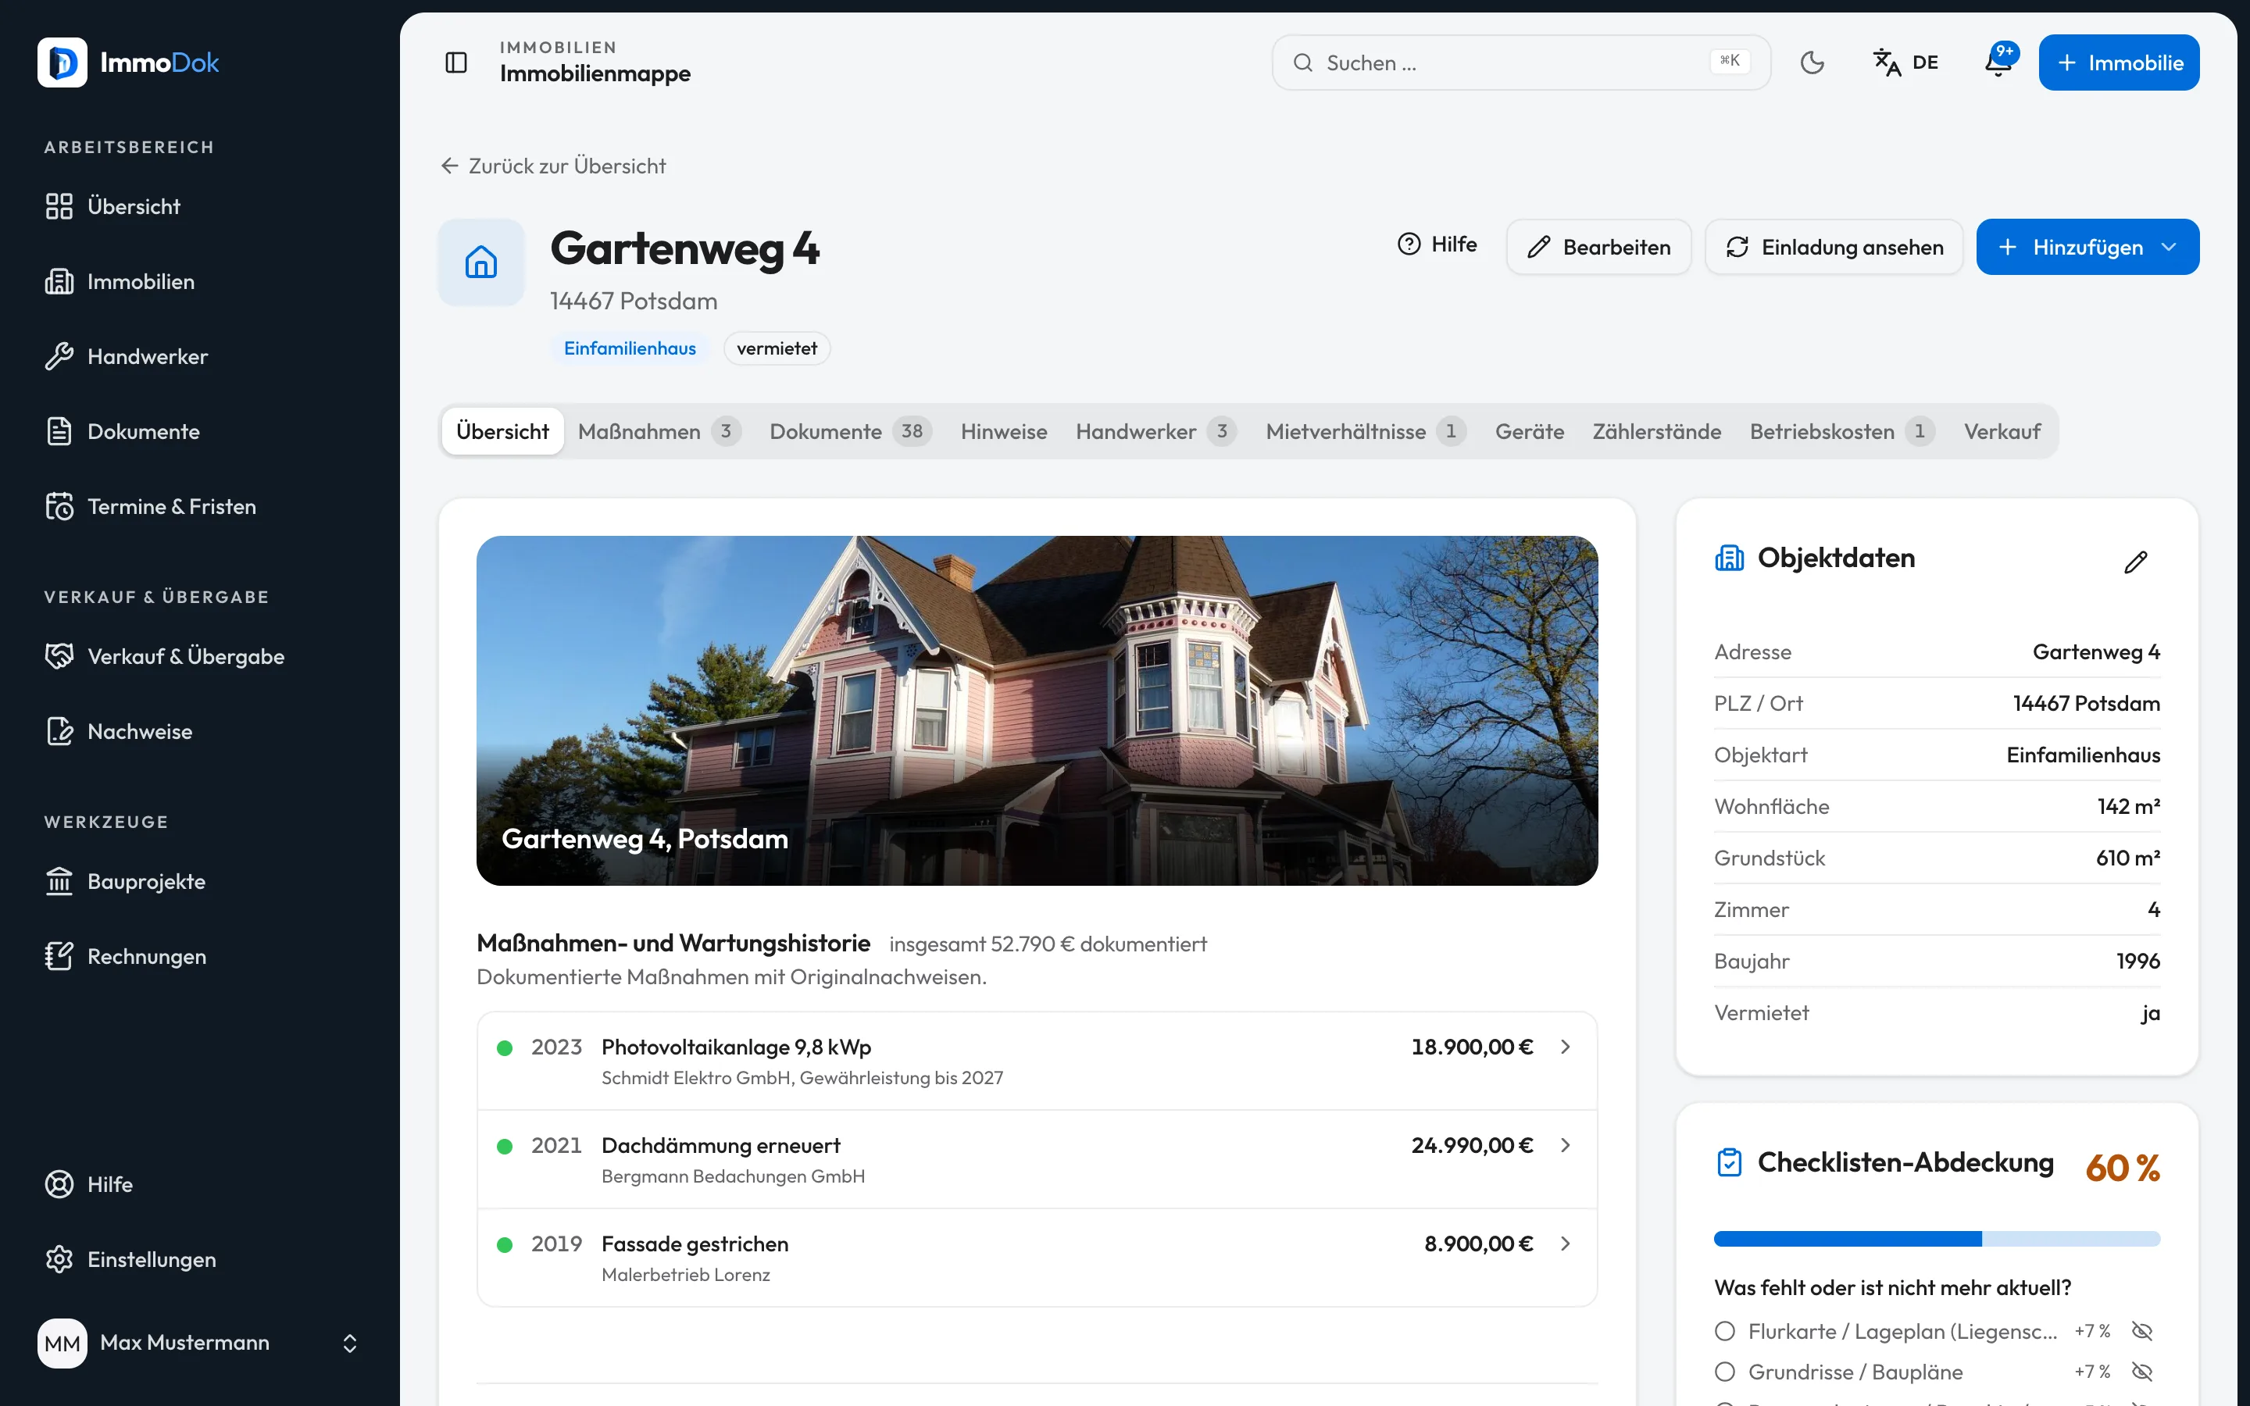Switch to the Maßnahmen tab
The image size is (2250, 1406).
[x=659, y=431]
